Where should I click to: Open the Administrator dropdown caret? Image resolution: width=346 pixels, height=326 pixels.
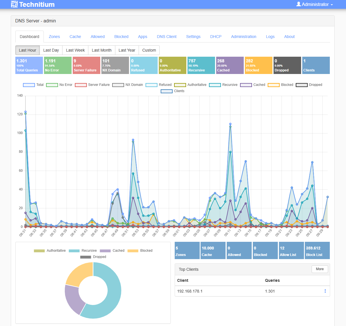(332, 5)
